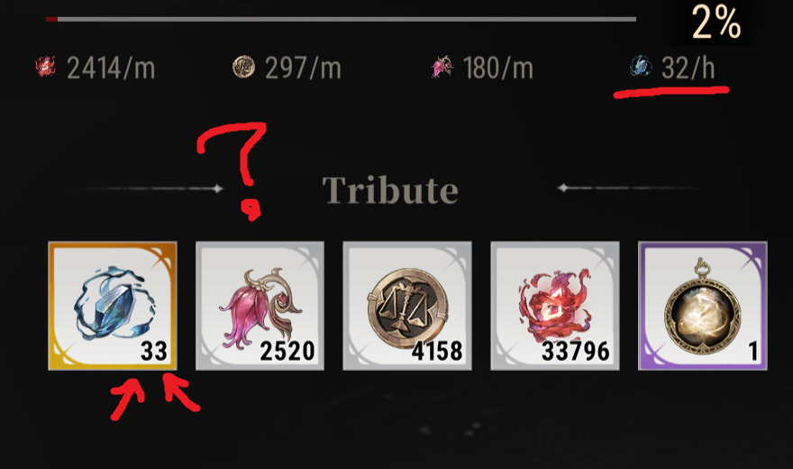Viewport: 793px width, 469px height.
Task: Select the red flame essence tribute tile
Action: pyautogui.click(x=555, y=306)
